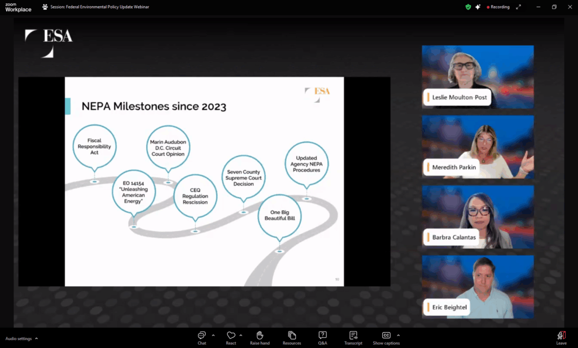
Task: Click the Recording indicator
Action: pyautogui.click(x=498, y=7)
